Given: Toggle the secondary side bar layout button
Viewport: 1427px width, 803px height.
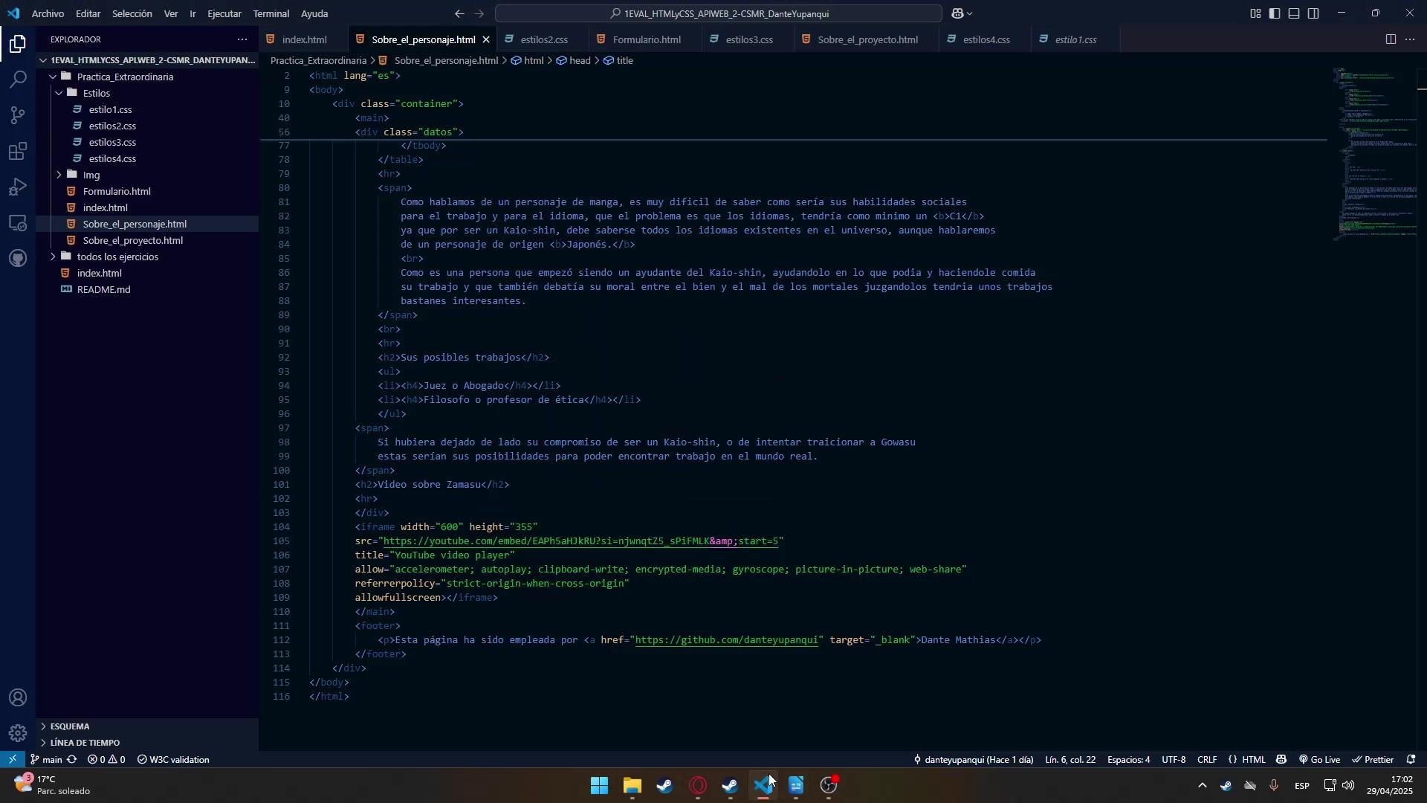Looking at the screenshot, I should 1313,13.
